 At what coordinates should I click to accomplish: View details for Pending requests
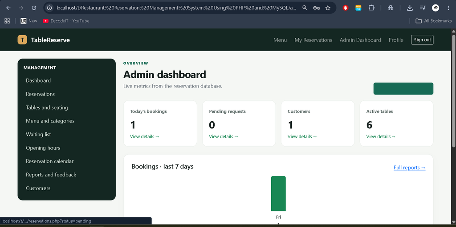224,136
